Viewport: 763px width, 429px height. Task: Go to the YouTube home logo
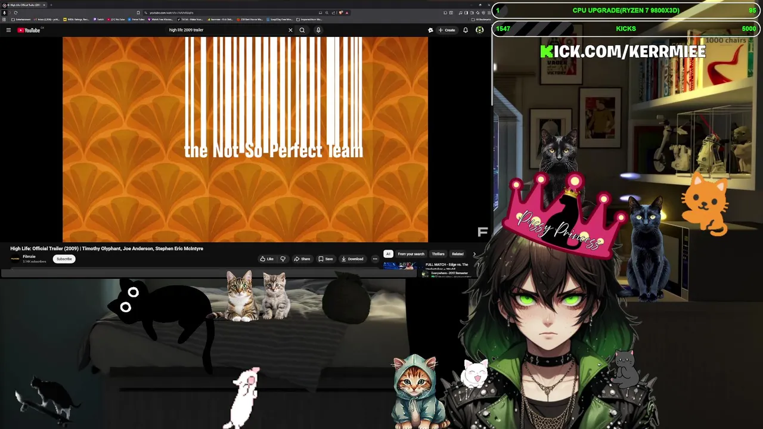pyautogui.click(x=29, y=30)
